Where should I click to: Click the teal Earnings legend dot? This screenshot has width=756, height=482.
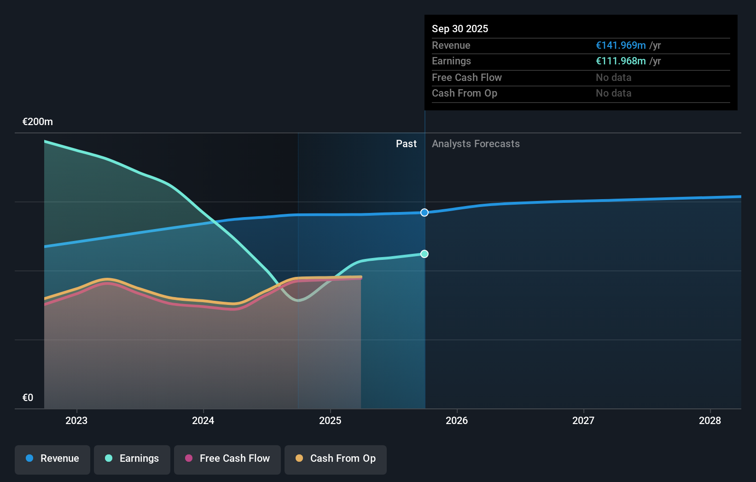[x=108, y=459]
